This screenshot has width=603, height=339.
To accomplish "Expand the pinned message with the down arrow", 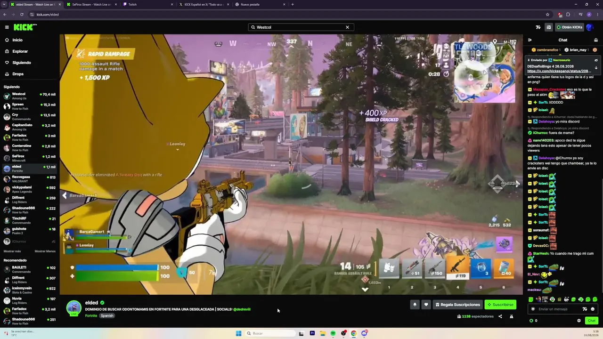I will [x=596, y=68].
